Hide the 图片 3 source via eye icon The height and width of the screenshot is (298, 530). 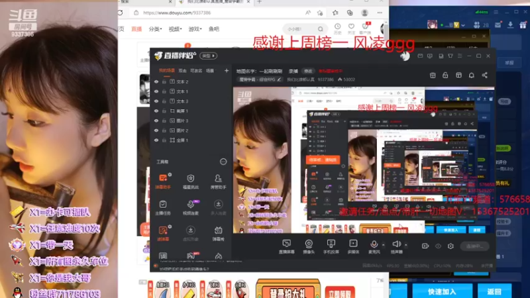[156, 121]
